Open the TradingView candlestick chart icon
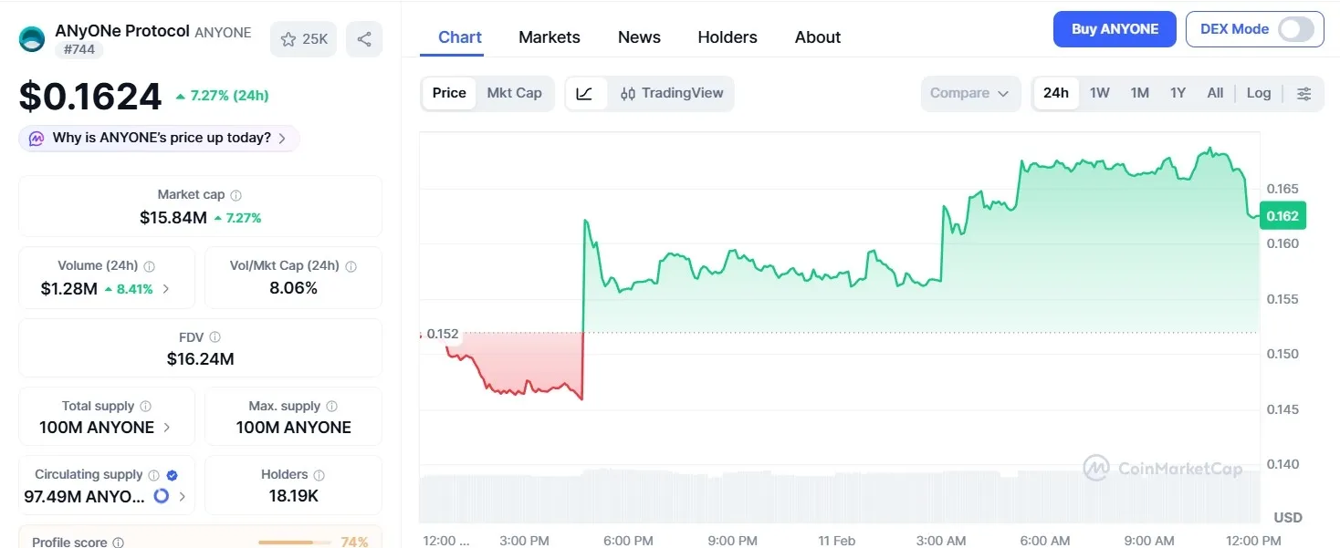The image size is (1340, 548). [630, 92]
